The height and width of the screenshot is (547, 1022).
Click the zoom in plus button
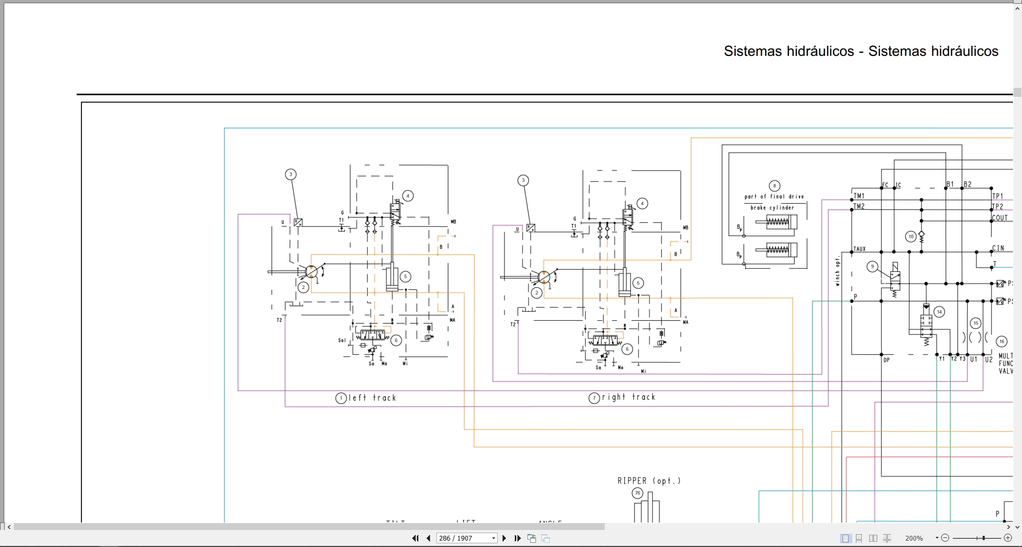[1008, 538]
